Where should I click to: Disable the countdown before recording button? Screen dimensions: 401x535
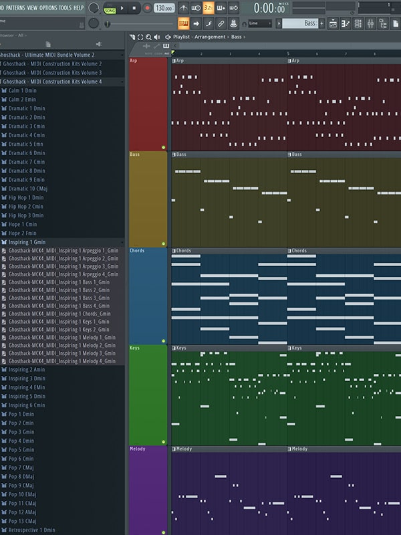tap(209, 8)
